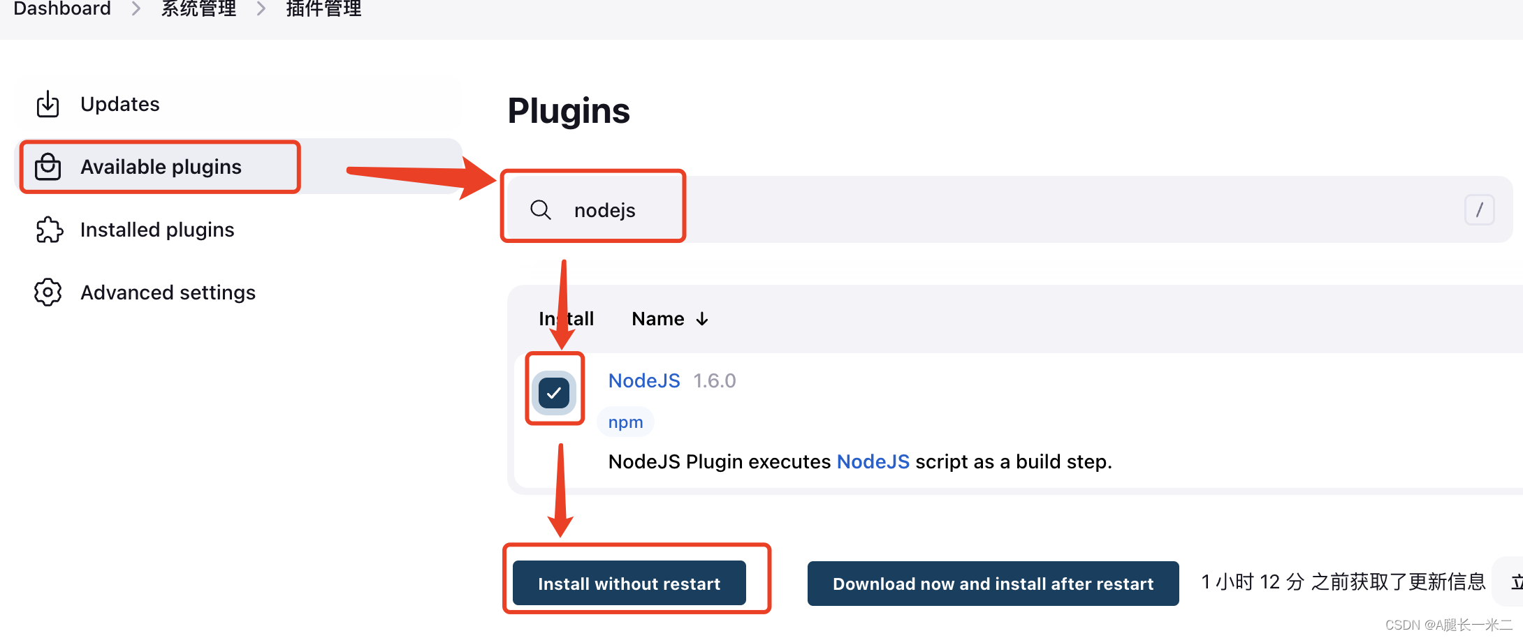Viewport: 1523px width, 638px height.
Task: Click the Available plugins shopping bag icon
Action: click(x=48, y=167)
